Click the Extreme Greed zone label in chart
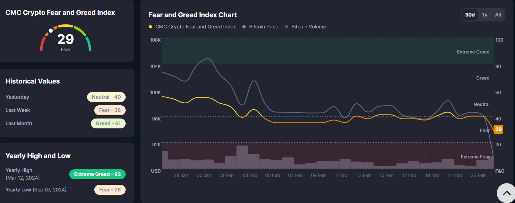Screen dimensions: 515x203 (x=473, y=52)
